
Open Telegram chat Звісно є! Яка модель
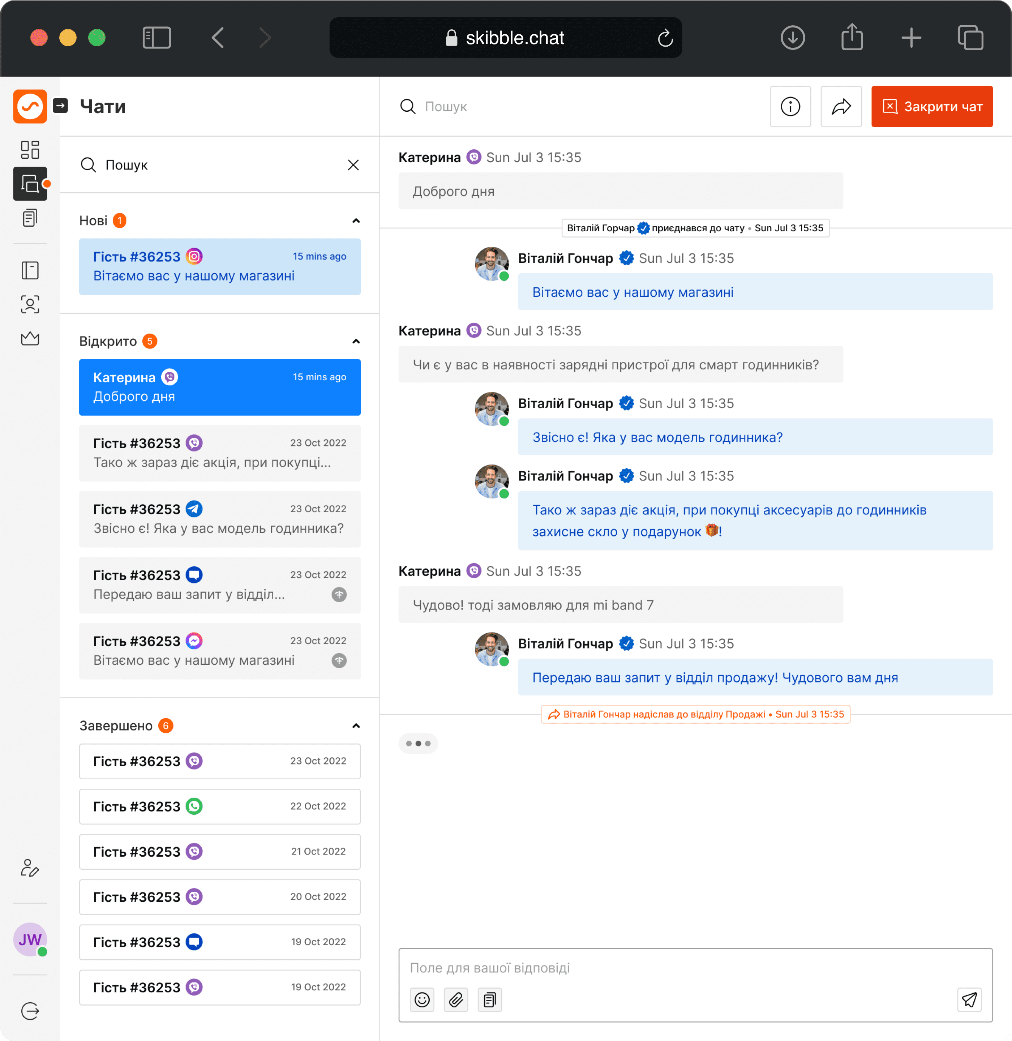point(219,519)
